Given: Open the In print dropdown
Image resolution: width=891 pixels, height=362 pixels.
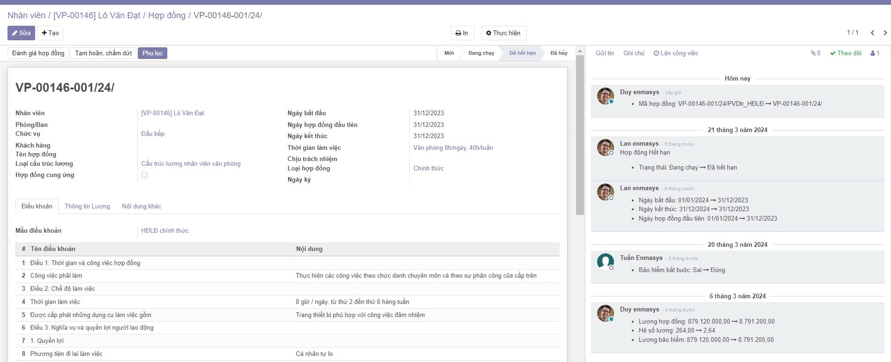Looking at the screenshot, I should pyautogui.click(x=462, y=33).
